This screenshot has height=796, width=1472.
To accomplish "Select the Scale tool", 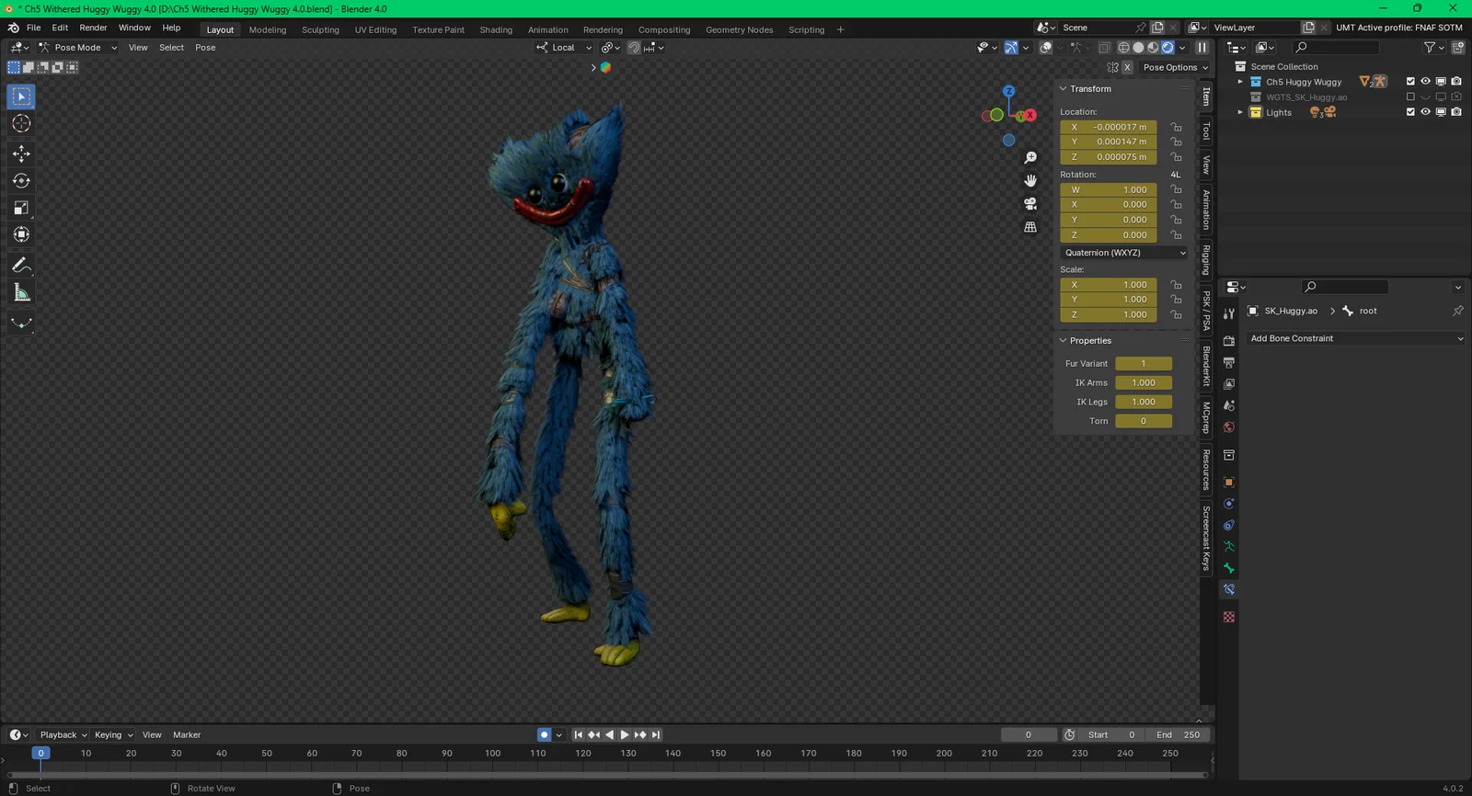I will click(x=21, y=208).
